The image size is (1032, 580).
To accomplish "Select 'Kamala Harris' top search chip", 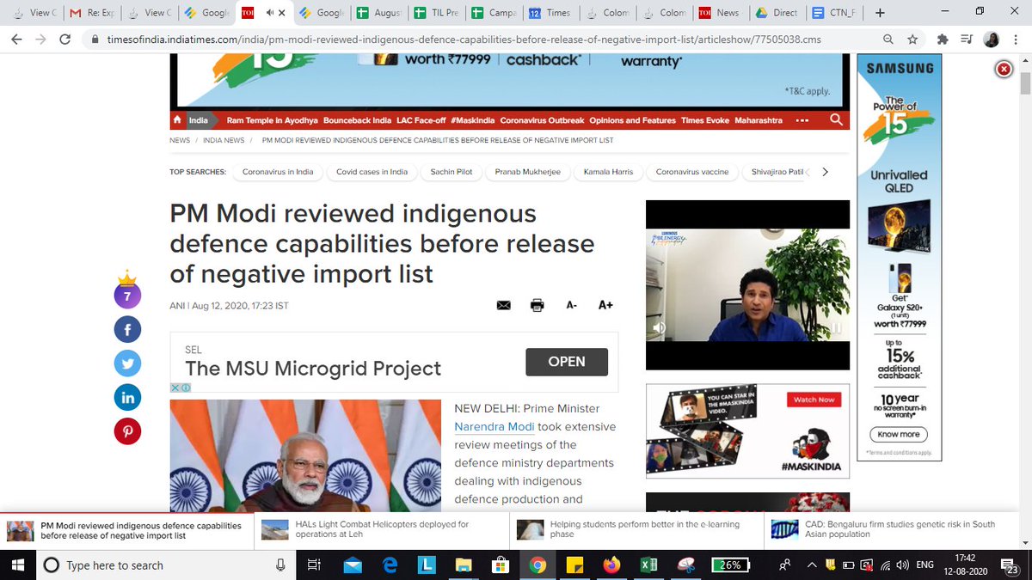I will tap(608, 172).
